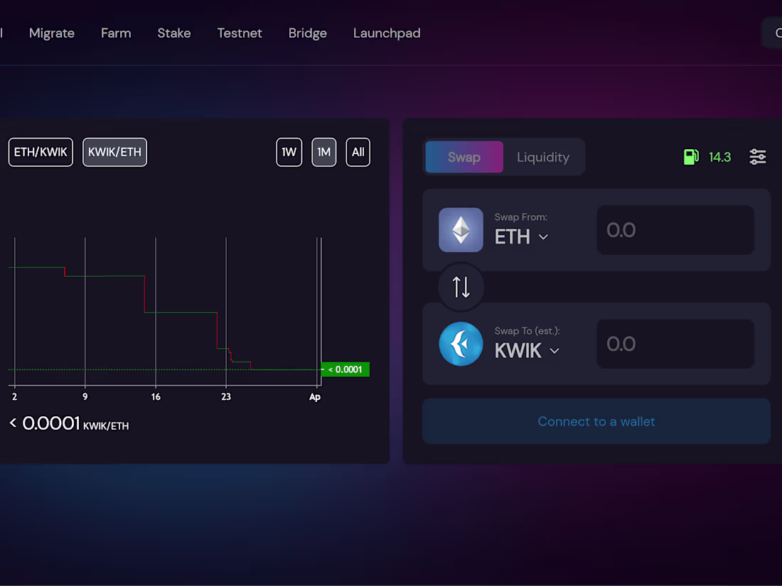This screenshot has height=586, width=782.
Task: Open the settings sliders icon
Action: point(757,157)
